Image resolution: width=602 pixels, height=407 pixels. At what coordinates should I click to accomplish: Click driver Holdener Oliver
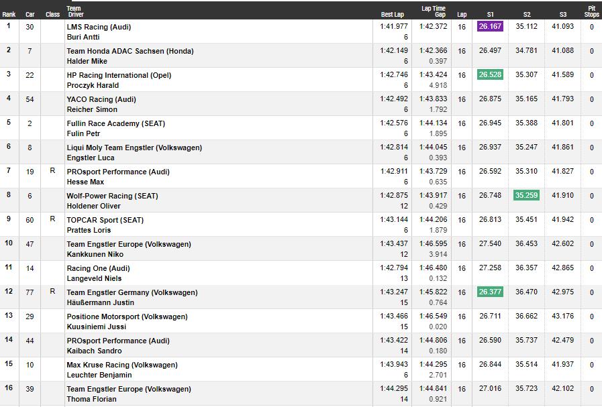[x=94, y=207]
